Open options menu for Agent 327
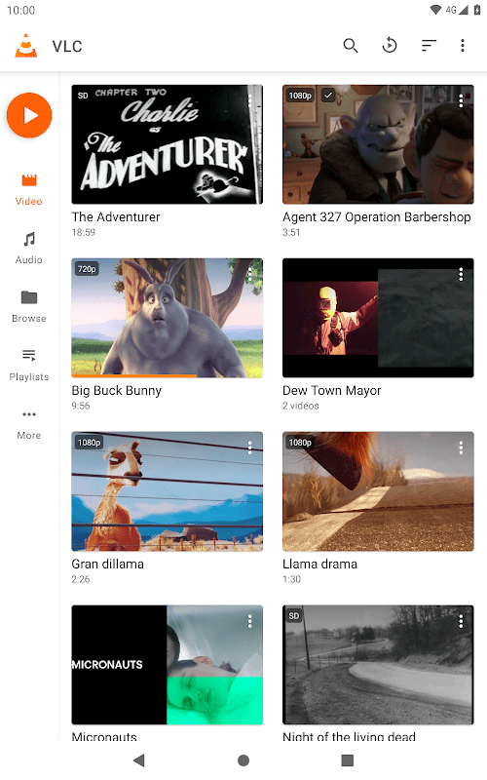The height and width of the screenshot is (780, 487). pos(461,100)
